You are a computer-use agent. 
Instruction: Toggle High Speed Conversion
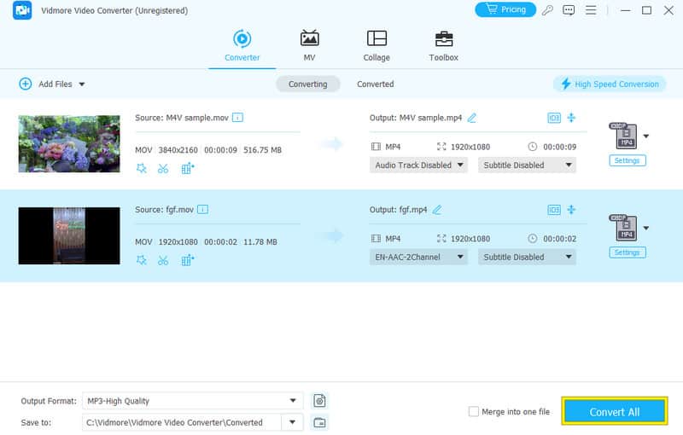pos(610,84)
